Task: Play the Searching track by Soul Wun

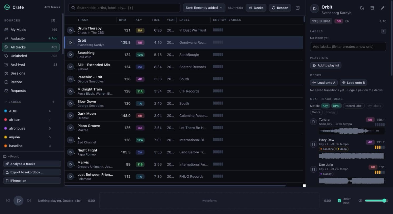Action: pos(70,55)
